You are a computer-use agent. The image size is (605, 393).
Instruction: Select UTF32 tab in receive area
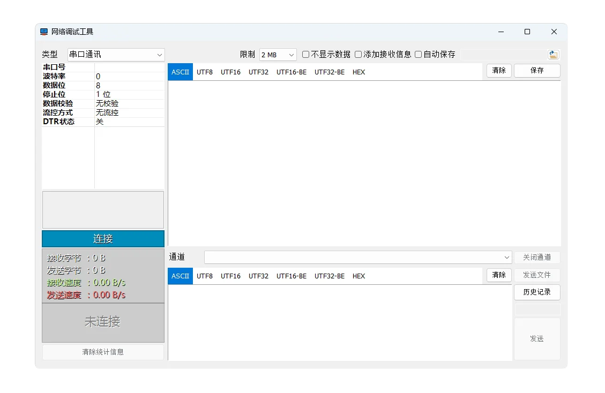(258, 72)
